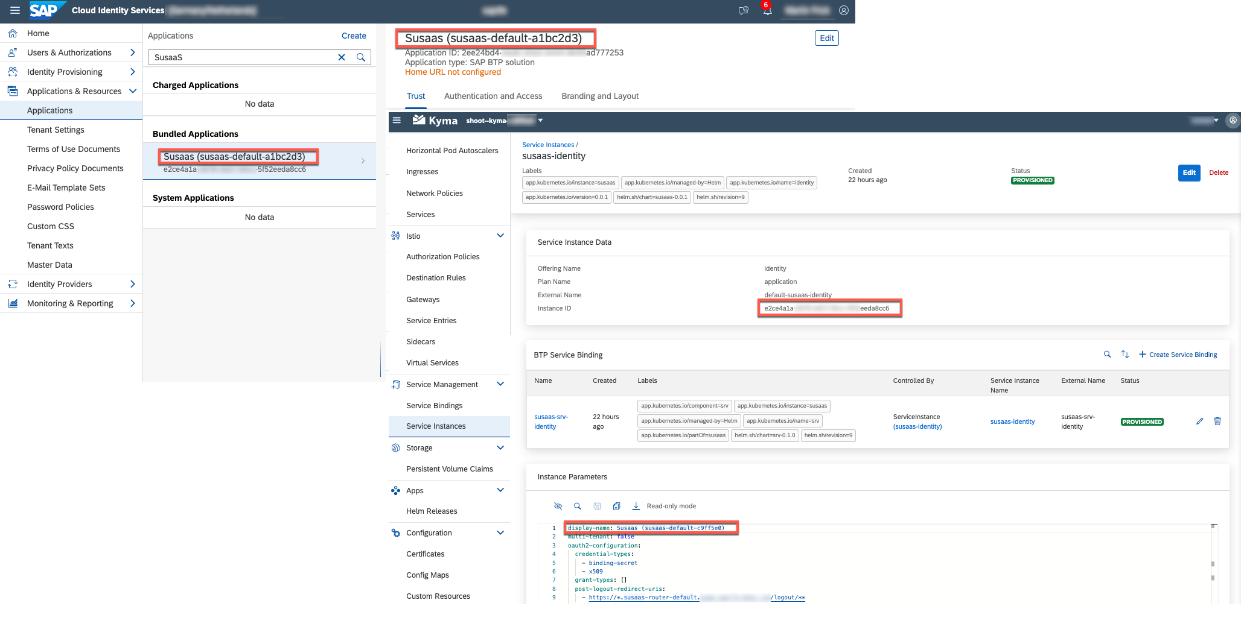Switch to the Trust tab
Viewport: 1241px width, 644px height.
coord(416,96)
